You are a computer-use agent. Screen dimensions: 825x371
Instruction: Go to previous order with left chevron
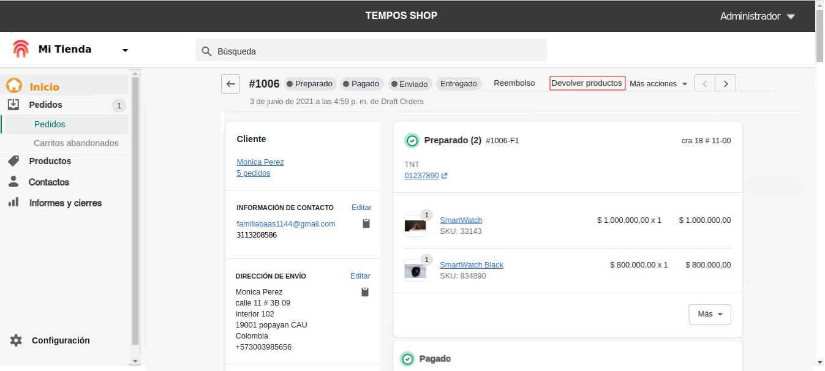tap(705, 84)
